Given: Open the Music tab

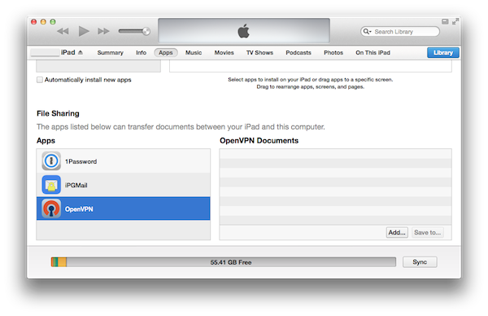Looking at the screenshot, I should click(194, 53).
